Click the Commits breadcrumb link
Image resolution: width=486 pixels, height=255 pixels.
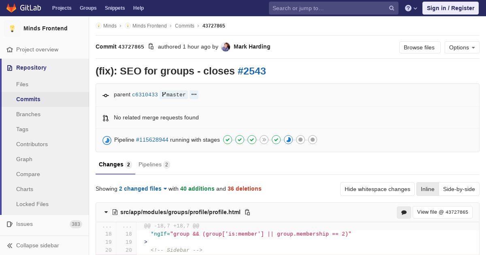point(185,25)
